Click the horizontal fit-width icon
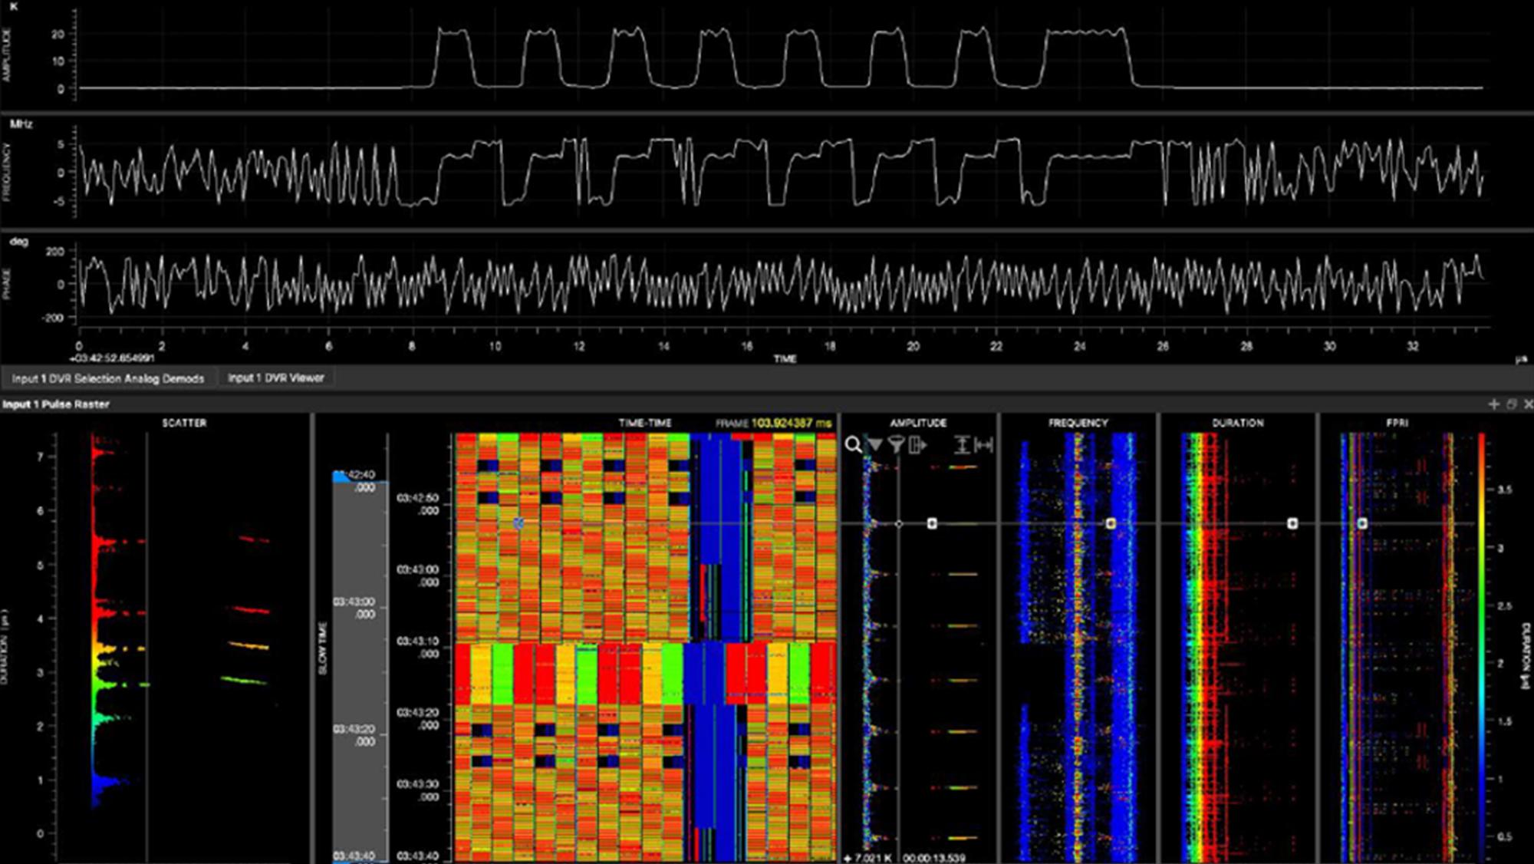 point(984,444)
